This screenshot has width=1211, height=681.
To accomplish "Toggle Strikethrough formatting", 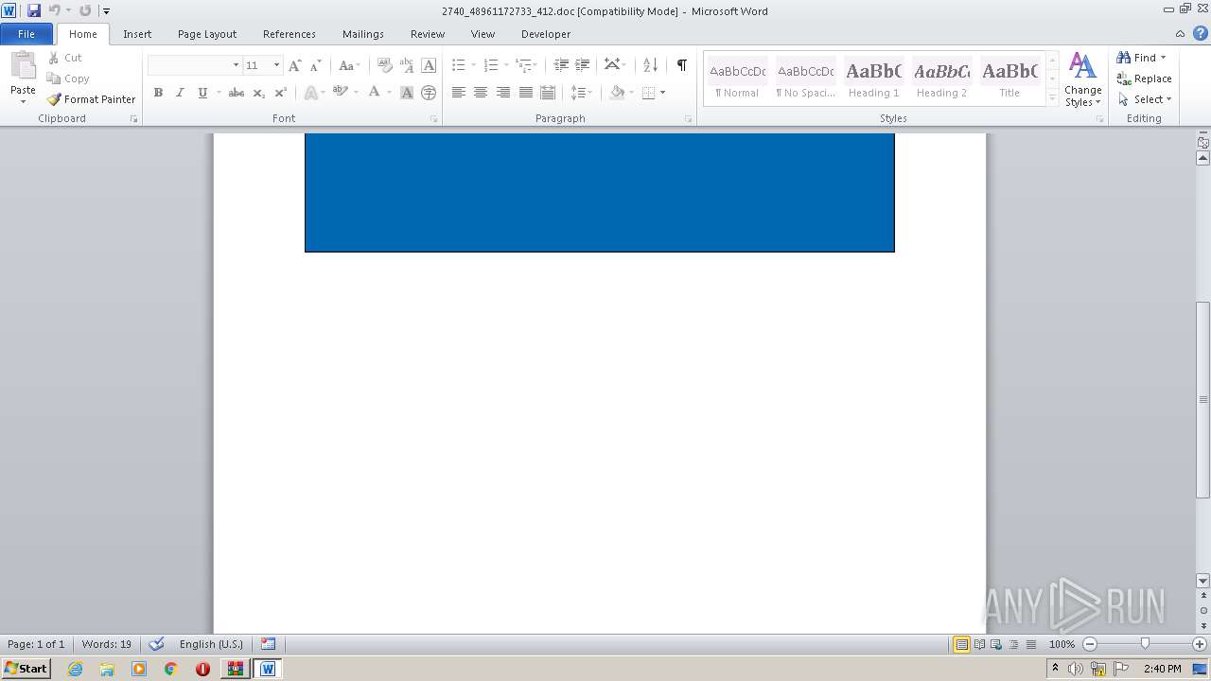I will [237, 93].
